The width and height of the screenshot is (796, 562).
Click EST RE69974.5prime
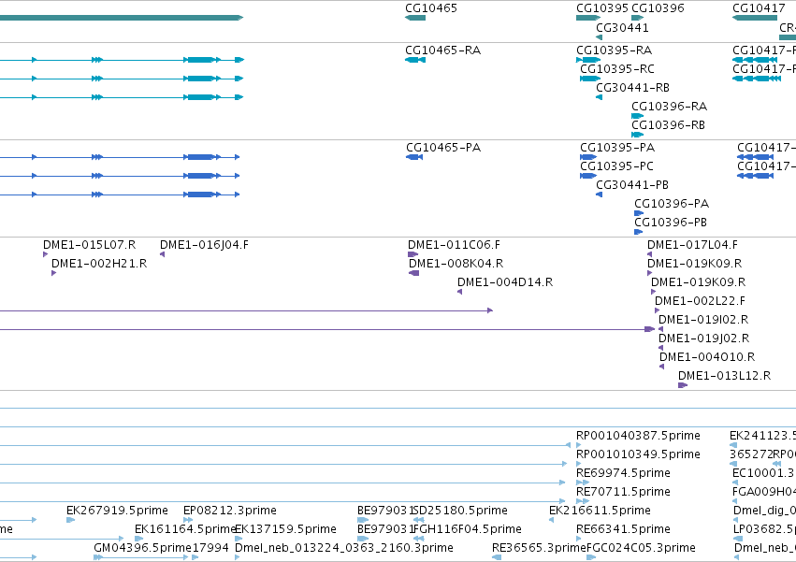tap(623, 474)
